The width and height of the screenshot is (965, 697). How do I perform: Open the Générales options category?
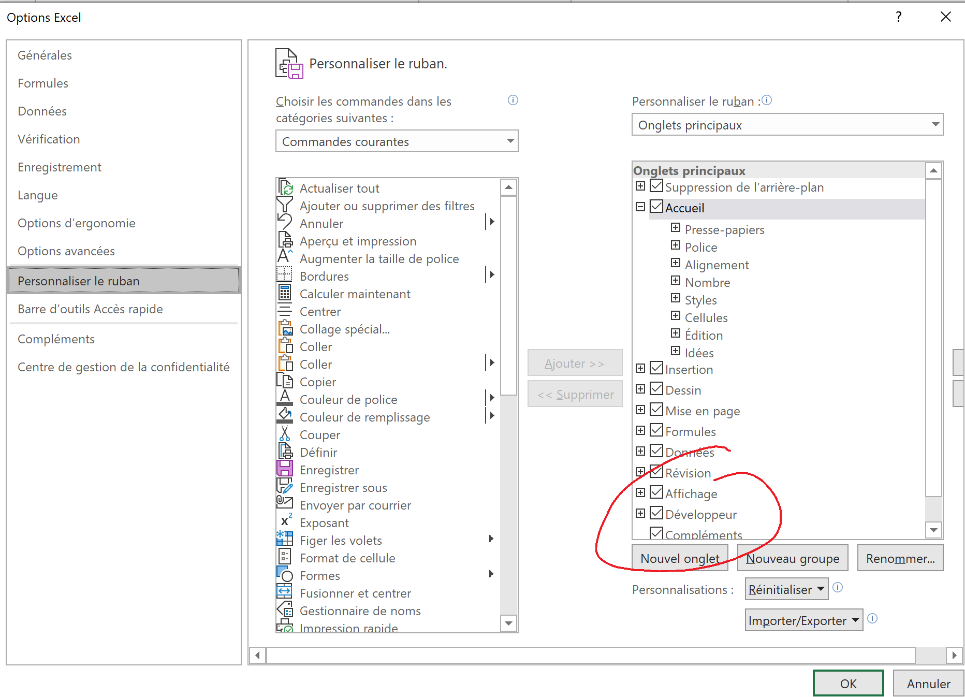(124, 55)
